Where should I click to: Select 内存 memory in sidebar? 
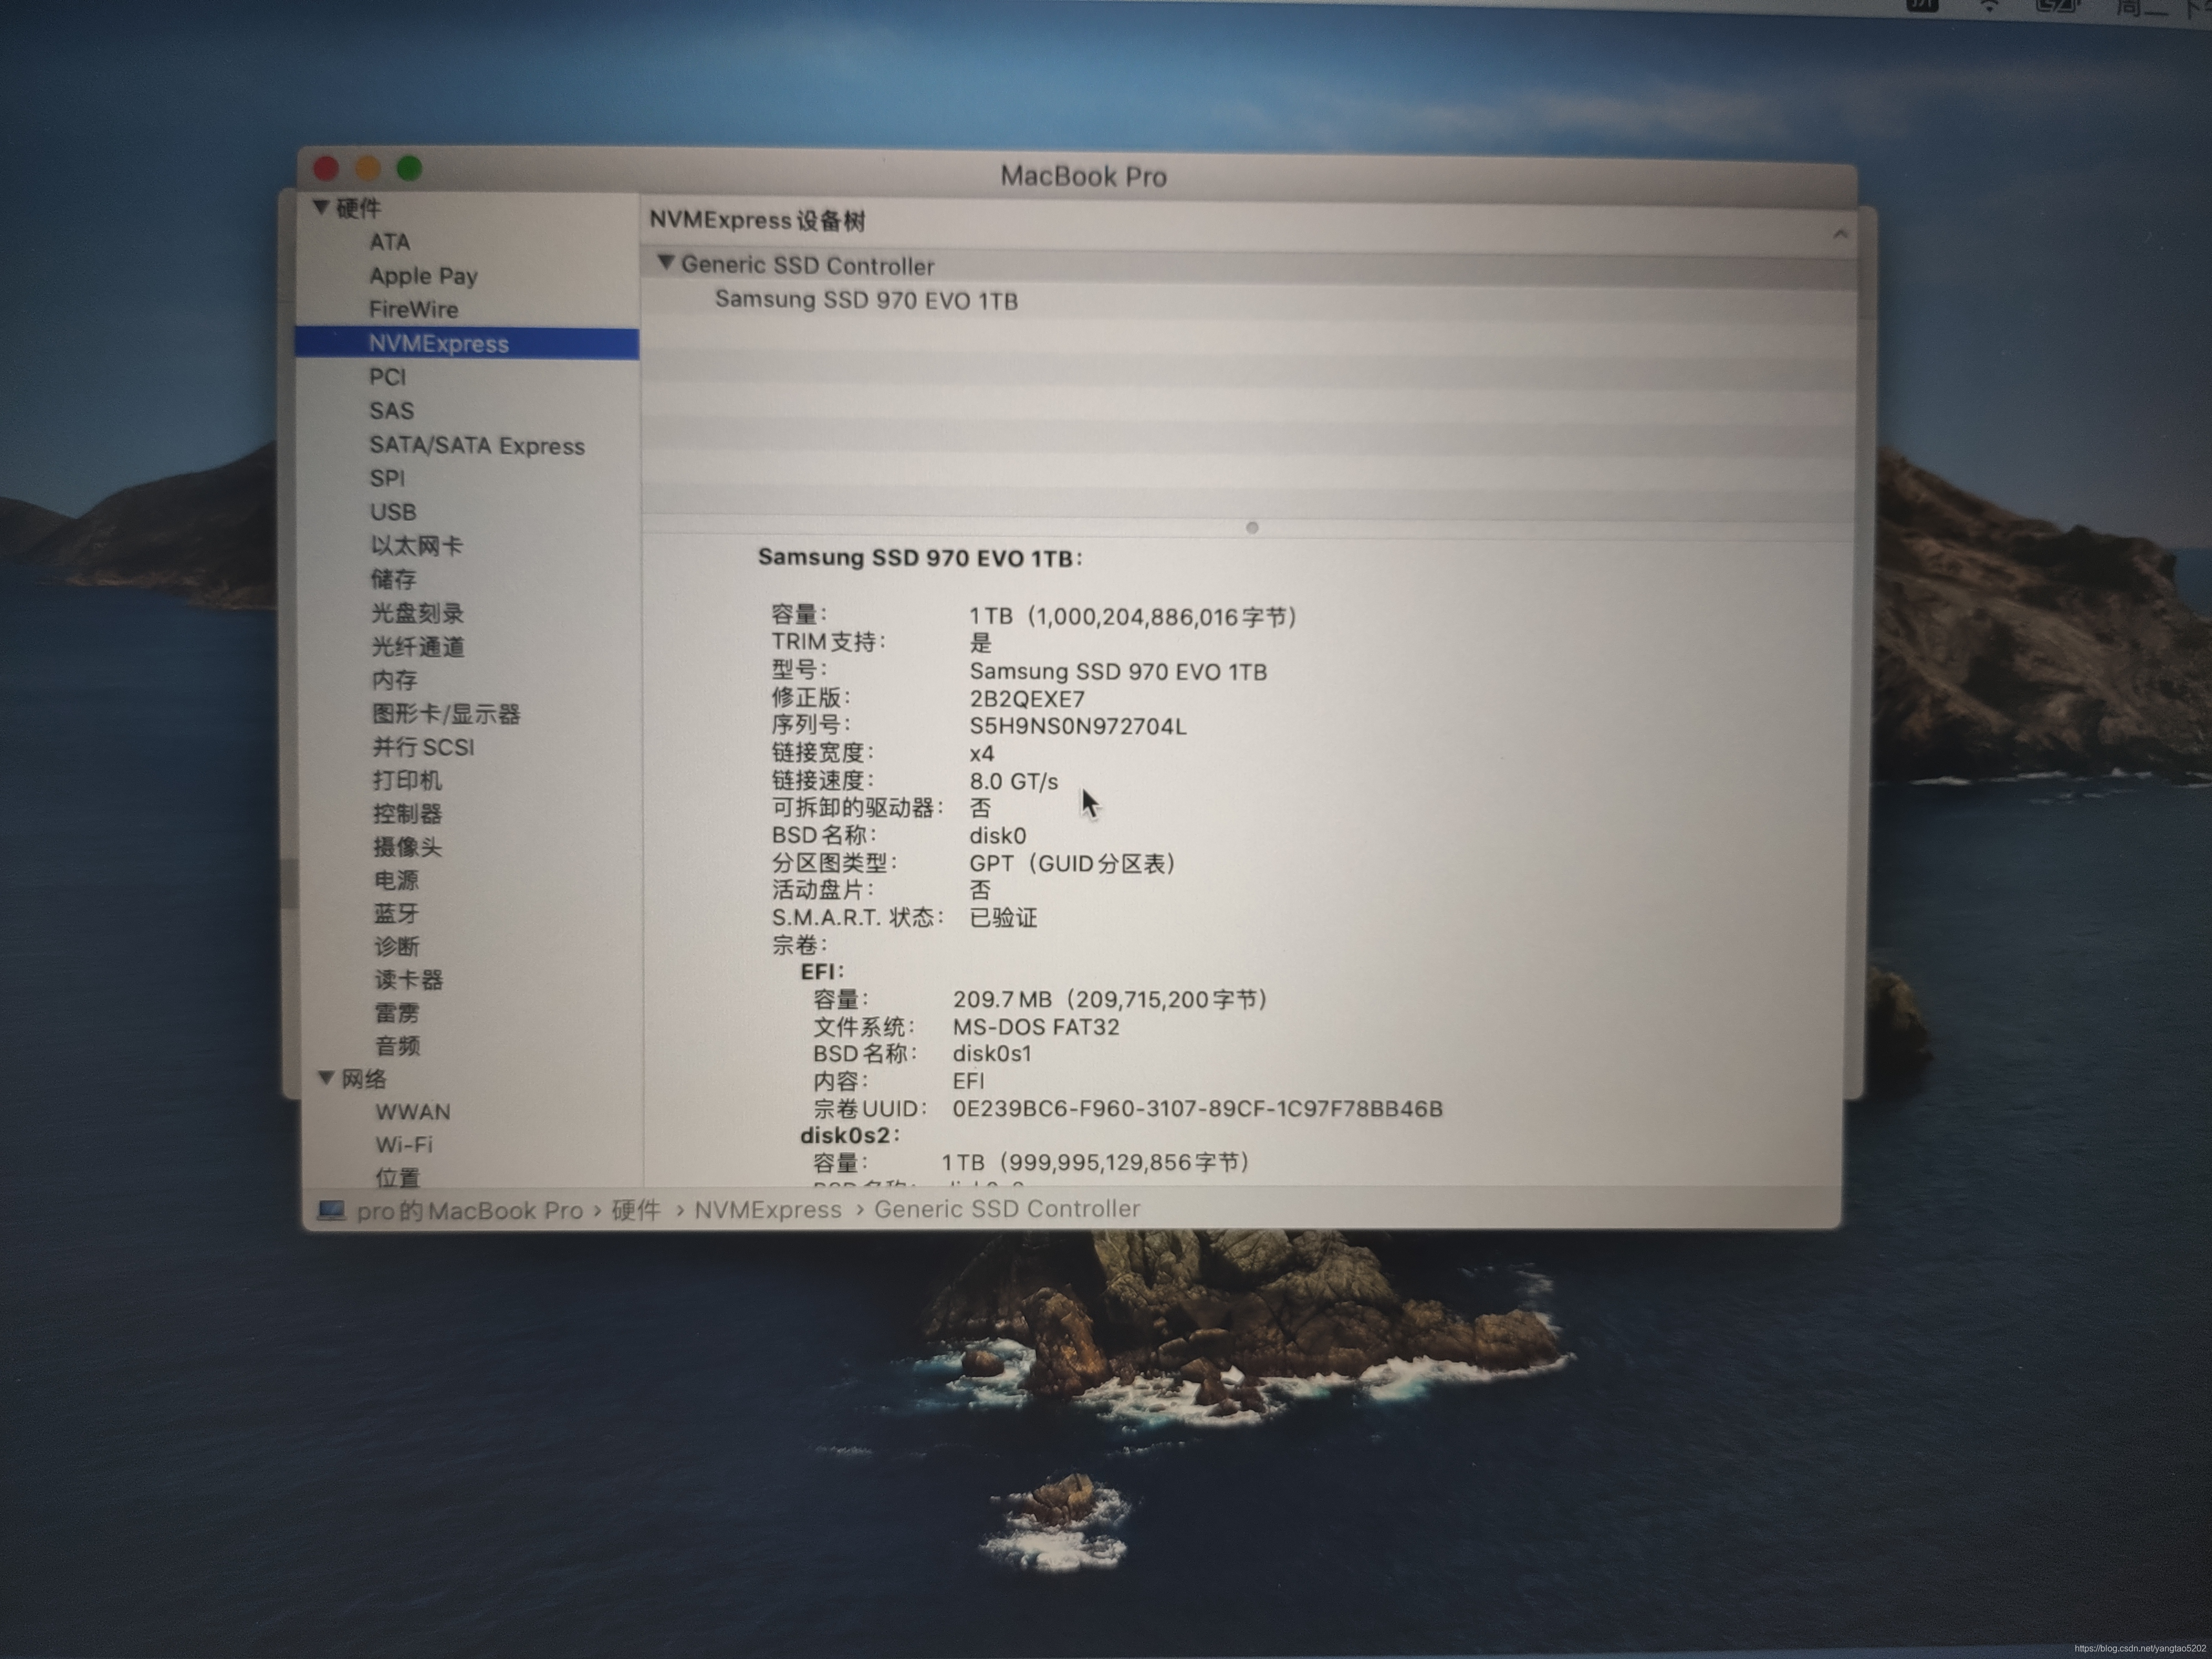(x=394, y=680)
